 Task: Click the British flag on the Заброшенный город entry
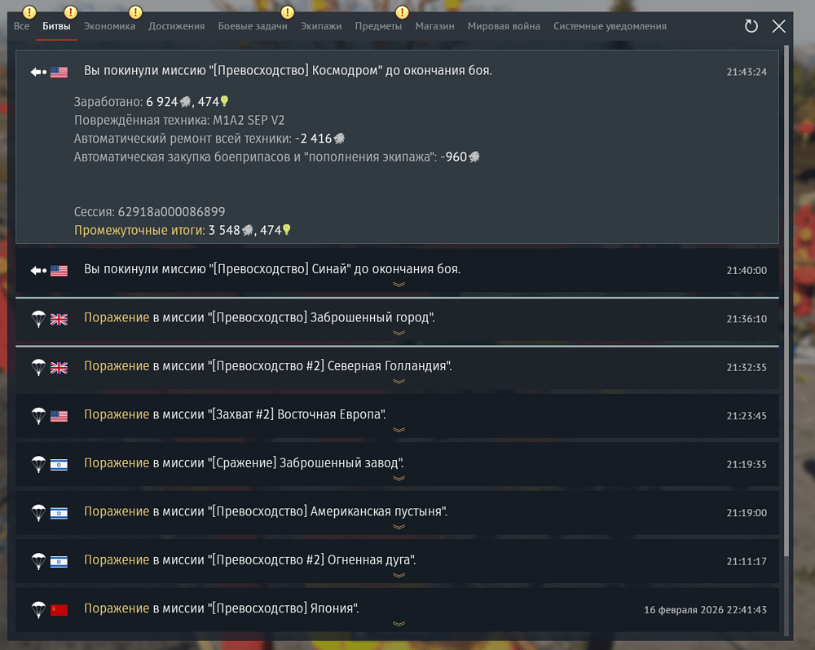tap(59, 319)
